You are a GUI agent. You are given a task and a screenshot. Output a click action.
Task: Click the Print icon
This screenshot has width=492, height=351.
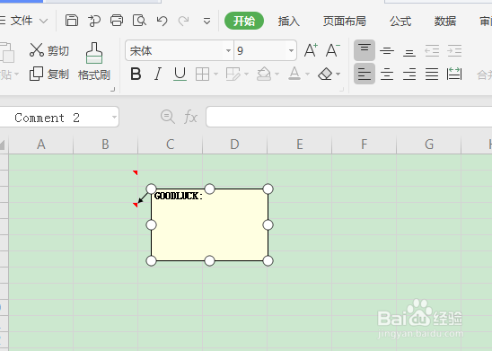coord(117,21)
